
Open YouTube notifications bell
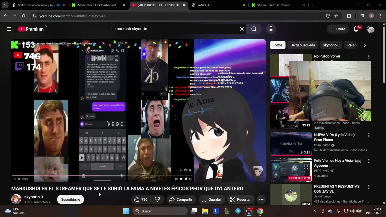coord(356,29)
